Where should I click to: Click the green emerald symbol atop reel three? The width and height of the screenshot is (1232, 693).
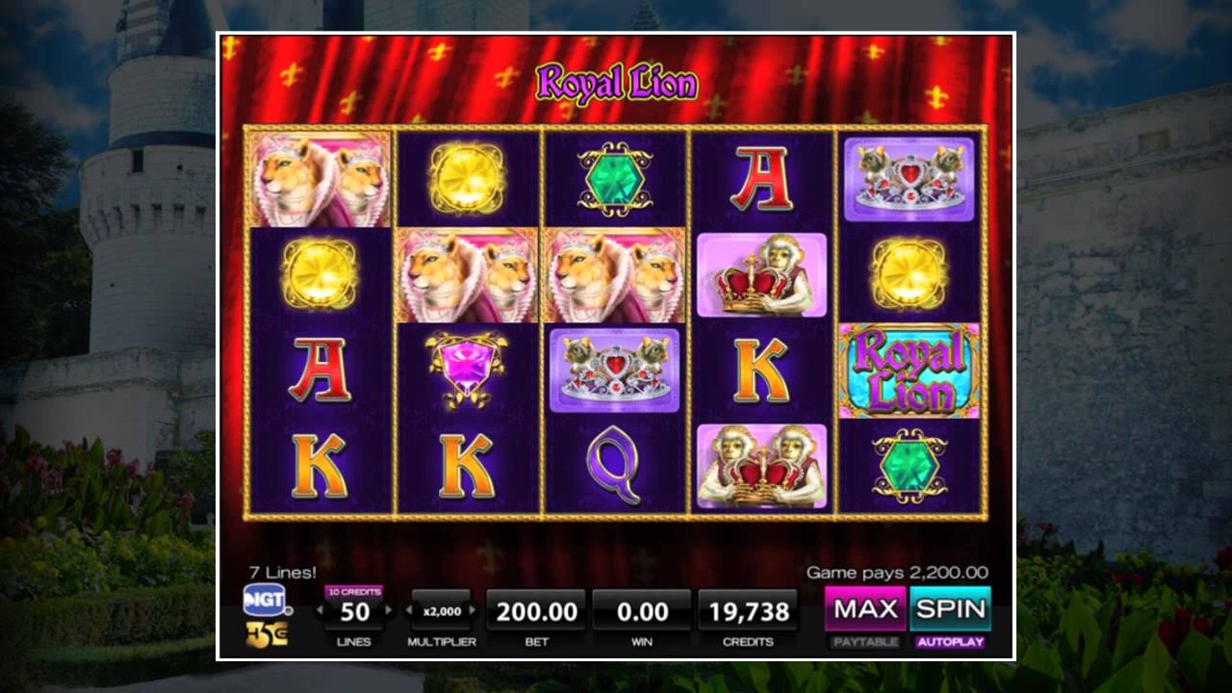[615, 178]
